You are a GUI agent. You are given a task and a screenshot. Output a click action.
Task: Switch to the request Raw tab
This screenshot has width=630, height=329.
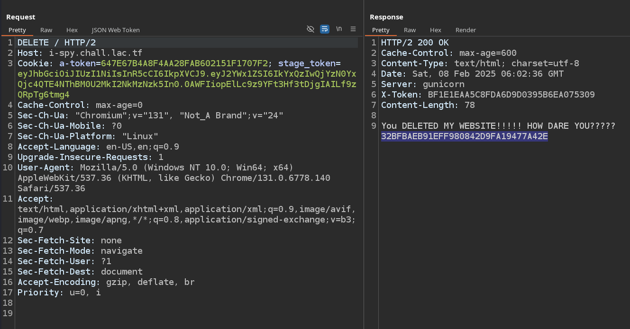coord(46,30)
